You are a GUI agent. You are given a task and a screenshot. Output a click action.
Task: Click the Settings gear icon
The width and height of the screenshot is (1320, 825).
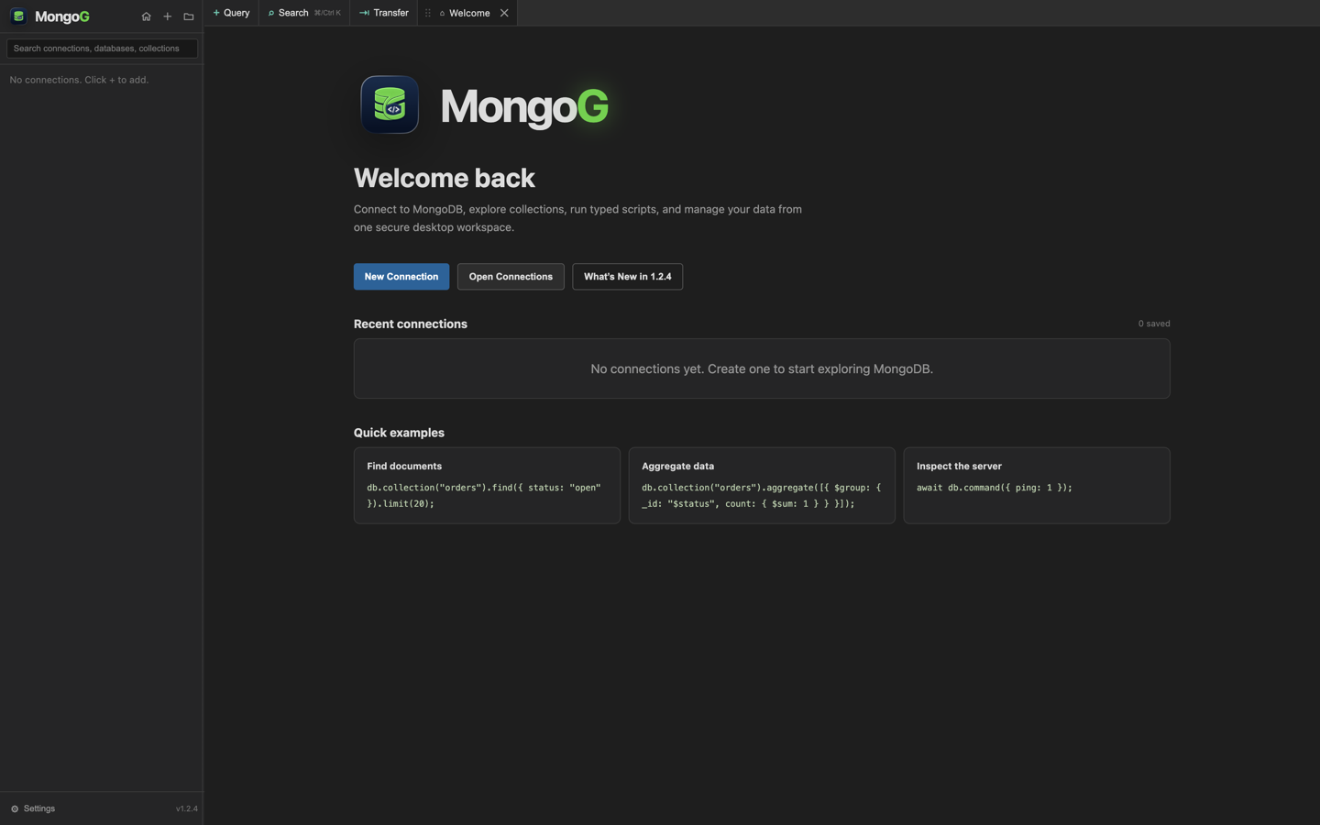click(x=15, y=808)
